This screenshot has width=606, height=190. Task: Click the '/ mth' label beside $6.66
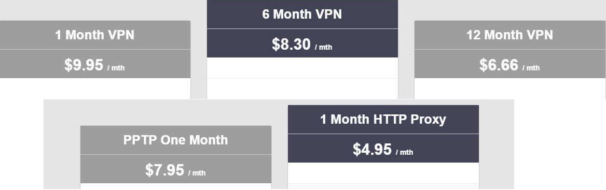(531, 68)
